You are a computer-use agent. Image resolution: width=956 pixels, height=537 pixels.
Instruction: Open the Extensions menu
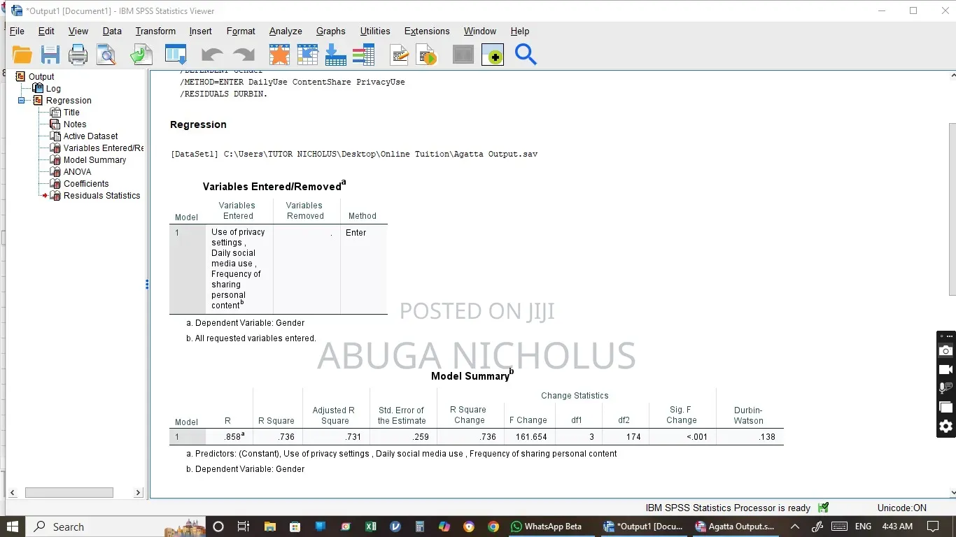click(x=427, y=31)
